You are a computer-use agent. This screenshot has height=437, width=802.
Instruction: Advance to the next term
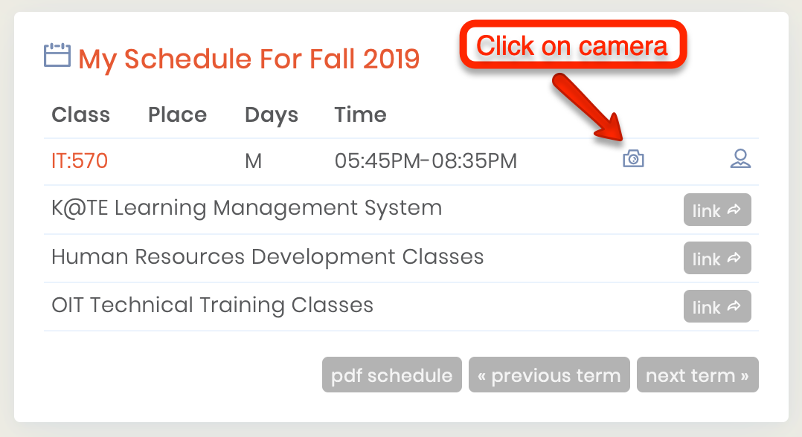(x=697, y=375)
